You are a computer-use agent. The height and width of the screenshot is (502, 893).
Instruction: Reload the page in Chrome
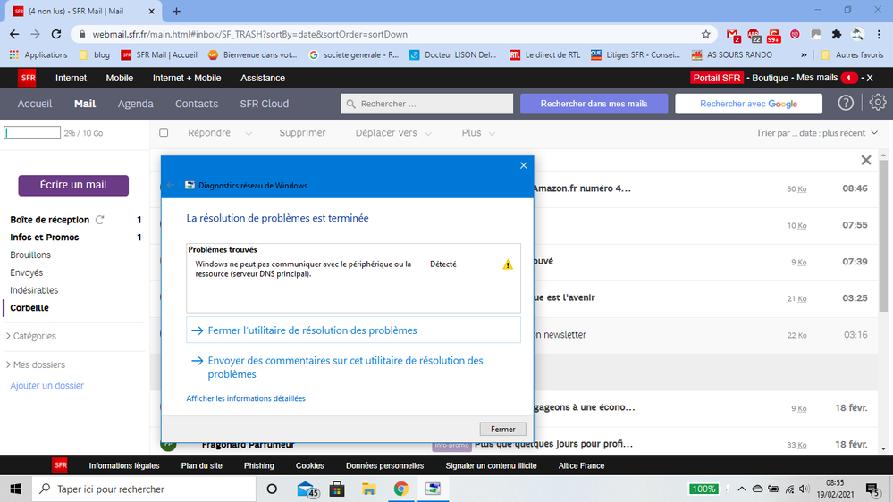point(55,35)
